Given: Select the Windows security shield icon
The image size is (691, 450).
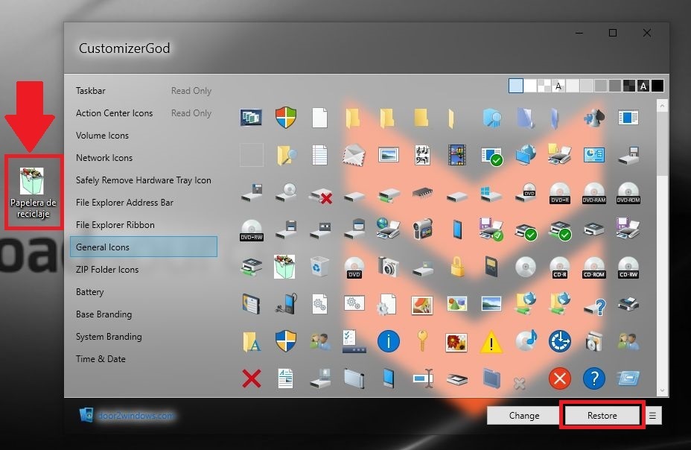Looking at the screenshot, I should tap(286, 118).
